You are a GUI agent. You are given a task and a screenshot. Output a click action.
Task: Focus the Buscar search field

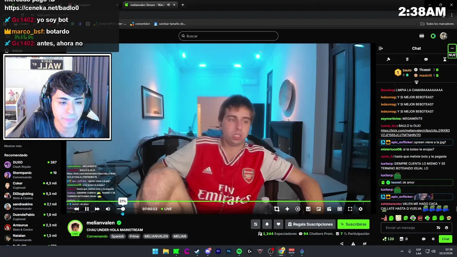[228, 36]
